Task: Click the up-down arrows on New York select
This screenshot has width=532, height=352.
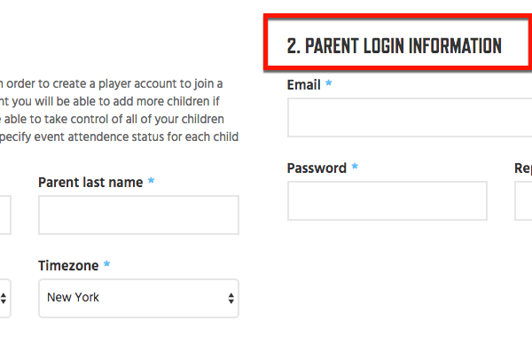Action: click(x=231, y=299)
